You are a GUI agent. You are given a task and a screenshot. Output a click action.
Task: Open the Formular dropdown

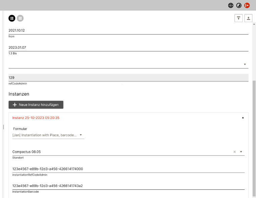pos(48,135)
